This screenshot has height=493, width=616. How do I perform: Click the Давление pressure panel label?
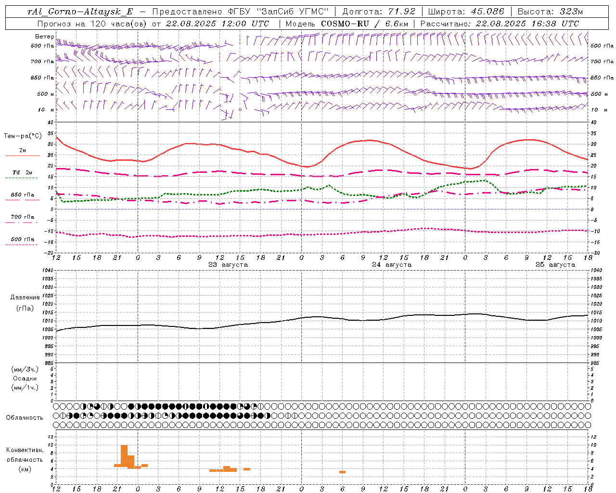pos(25,298)
